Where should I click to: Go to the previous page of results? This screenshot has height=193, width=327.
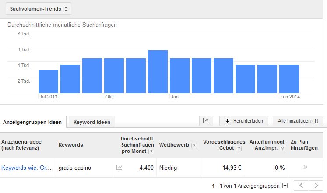point(301,186)
